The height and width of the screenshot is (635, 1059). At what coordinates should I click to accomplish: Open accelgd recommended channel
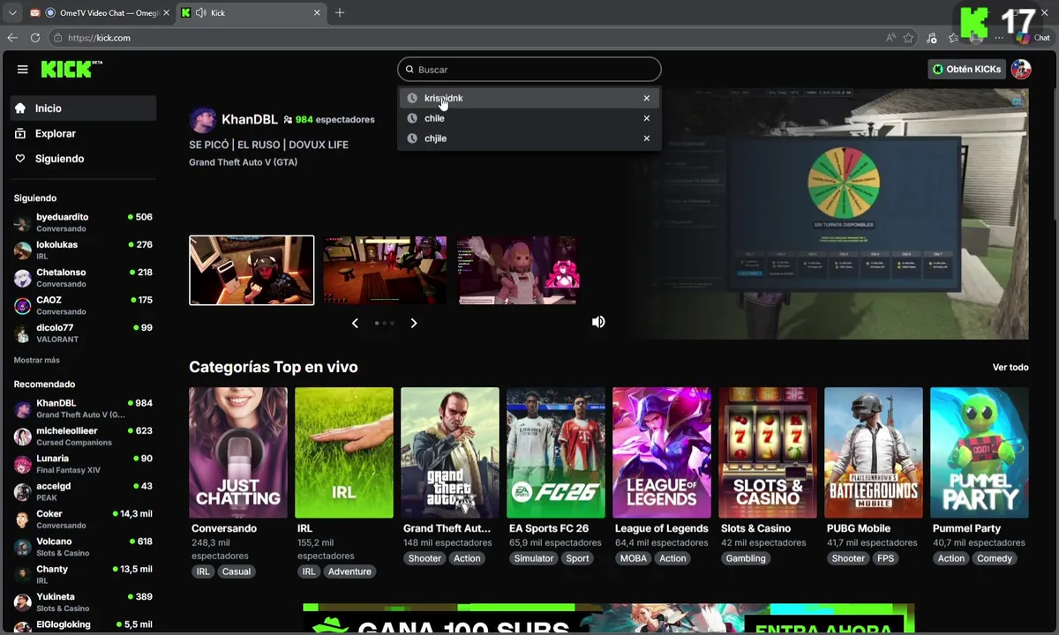[83, 491]
